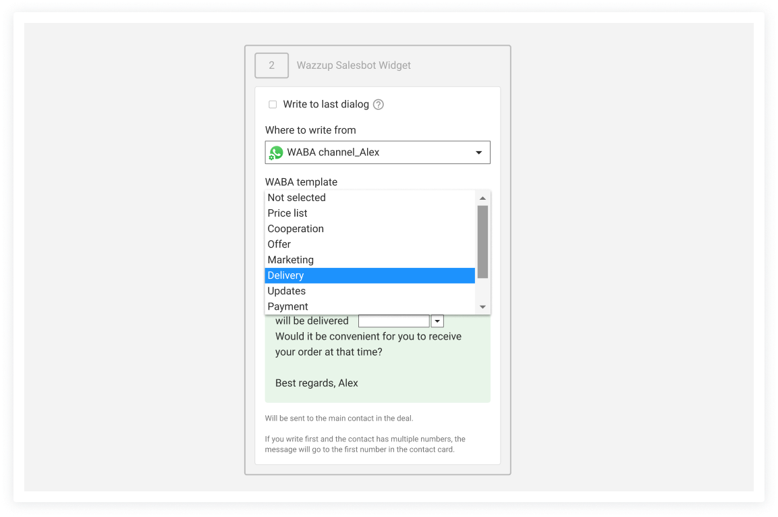Open the delivery time variable dropdown arrow

(x=437, y=321)
